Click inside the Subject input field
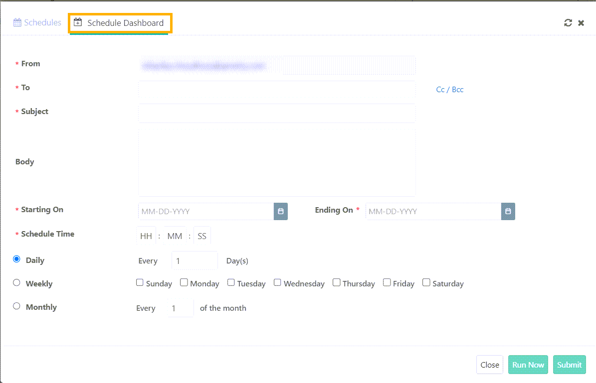This screenshot has height=383, width=596. pyautogui.click(x=277, y=113)
